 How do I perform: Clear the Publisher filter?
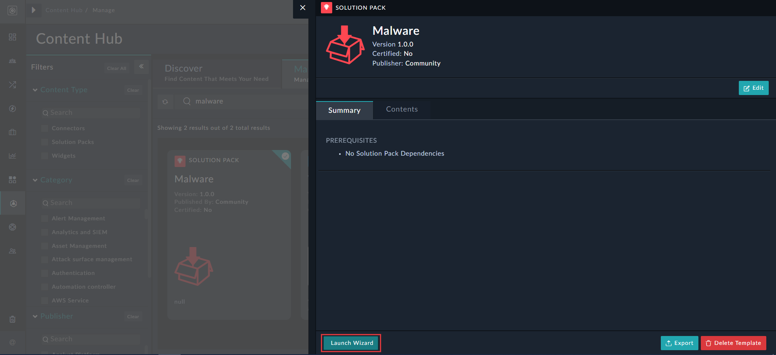pos(133,317)
